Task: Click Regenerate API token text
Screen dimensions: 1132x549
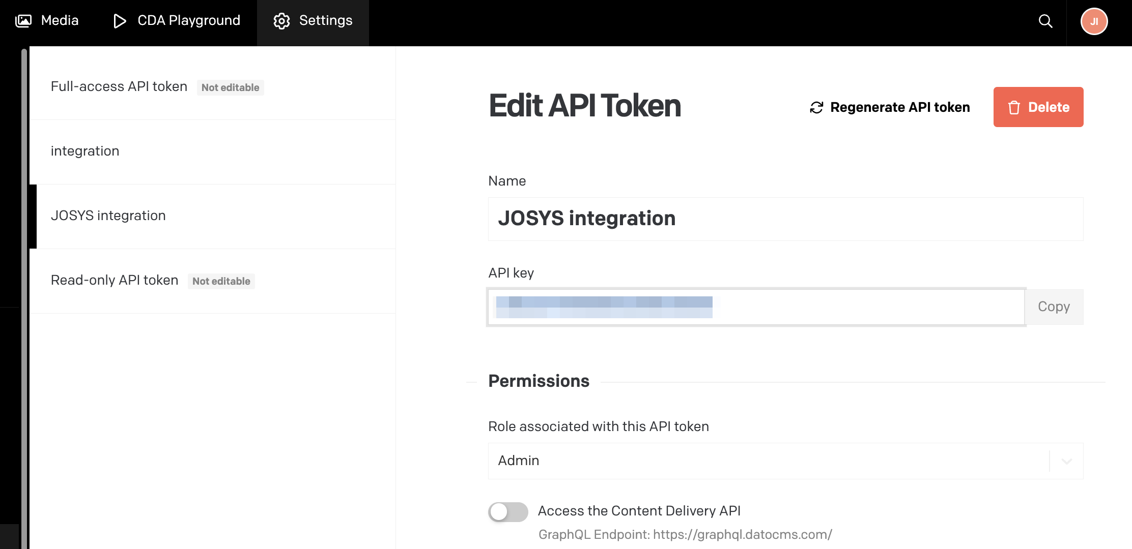Action: (899, 108)
